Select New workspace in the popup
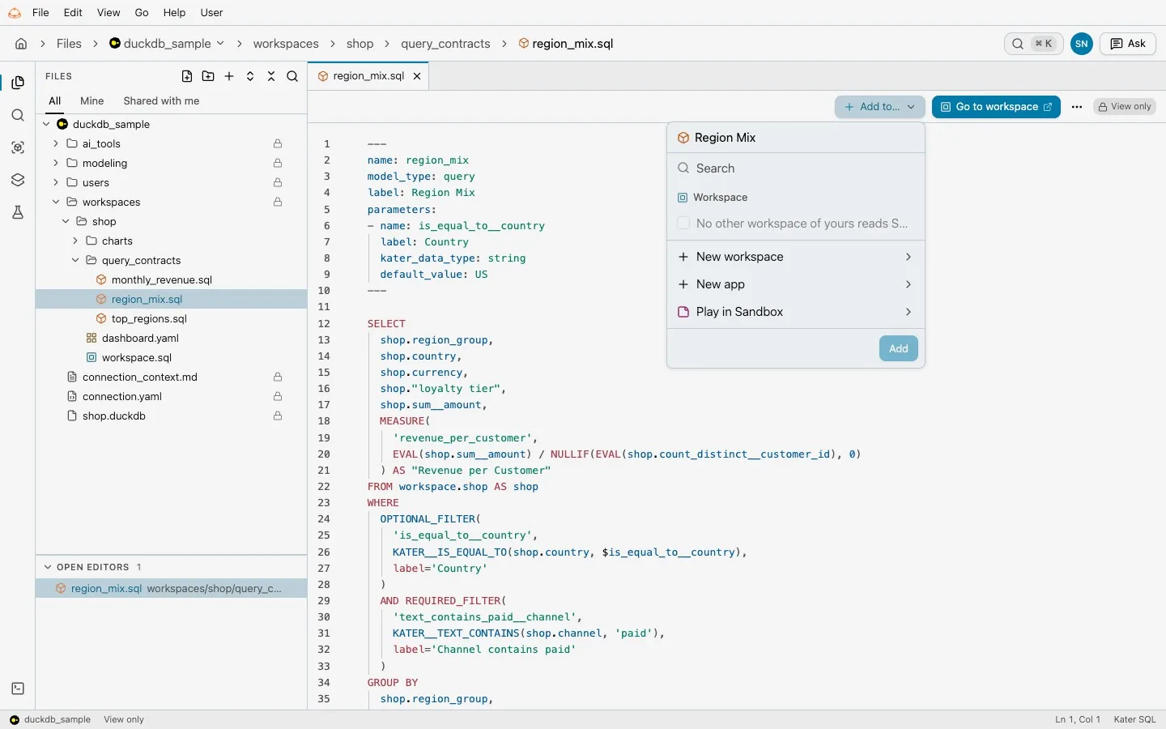Screen dimensions: 1166x729 [x=795, y=257]
